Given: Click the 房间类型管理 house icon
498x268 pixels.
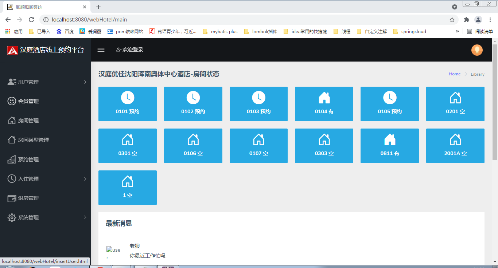Looking at the screenshot, I should (12, 140).
